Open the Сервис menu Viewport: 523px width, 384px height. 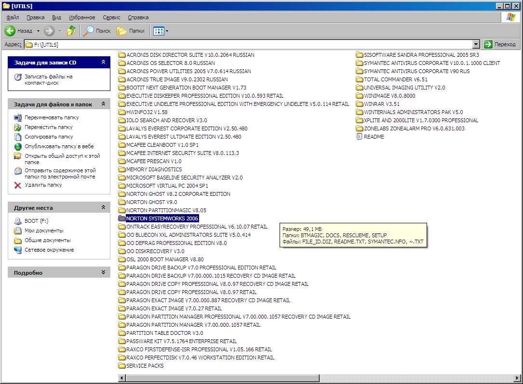(111, 17)
